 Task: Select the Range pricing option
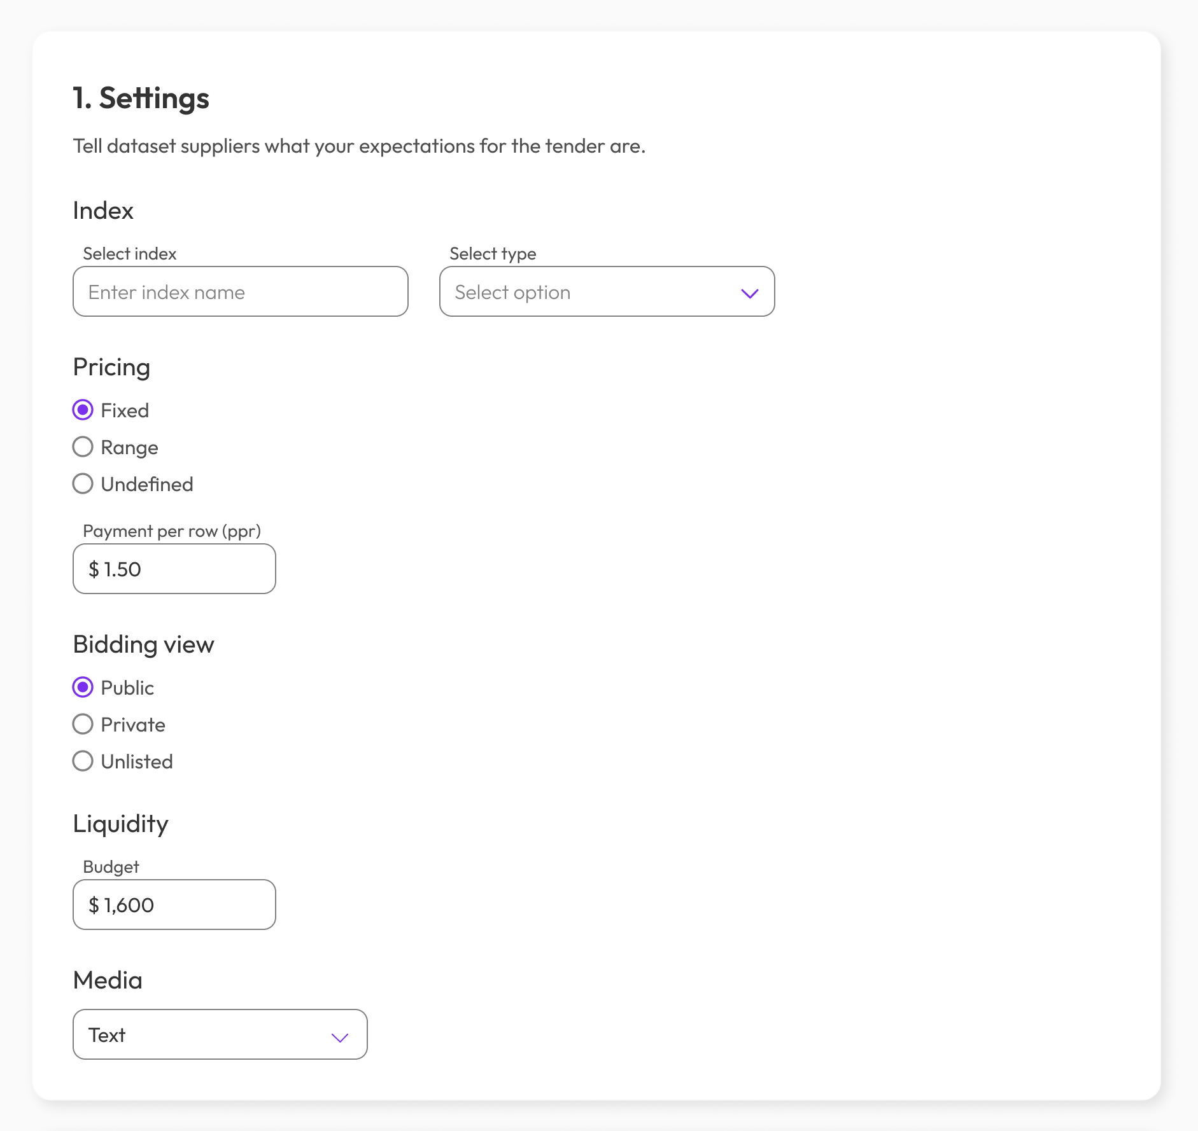click(83, 447)
